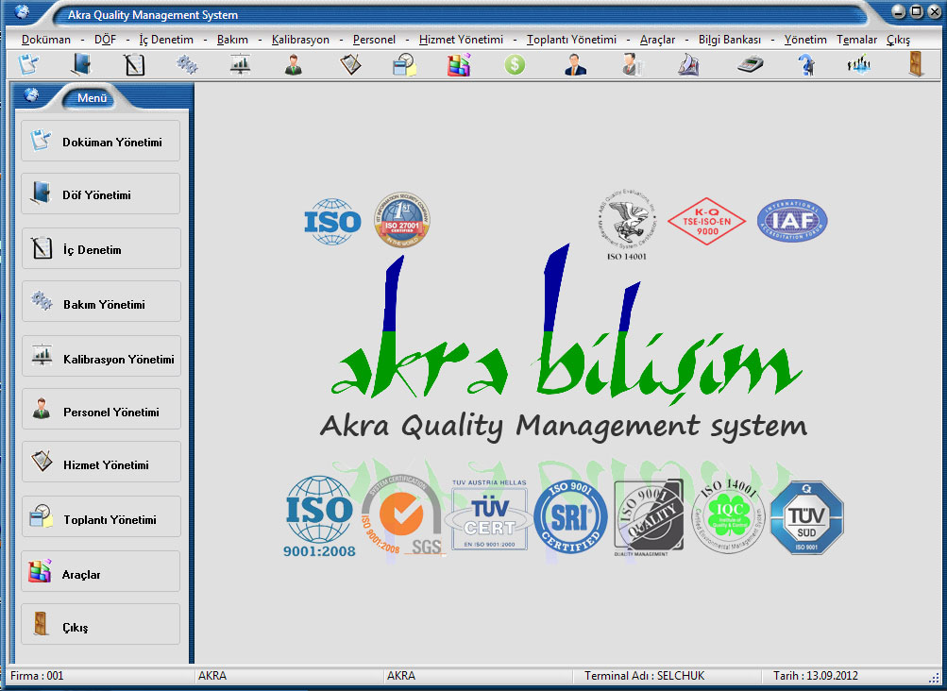Open Doküman Yönetimi from the sidebar

(100, 141)
